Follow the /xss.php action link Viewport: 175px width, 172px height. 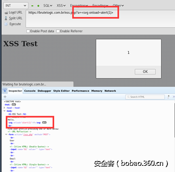[28, 135]
